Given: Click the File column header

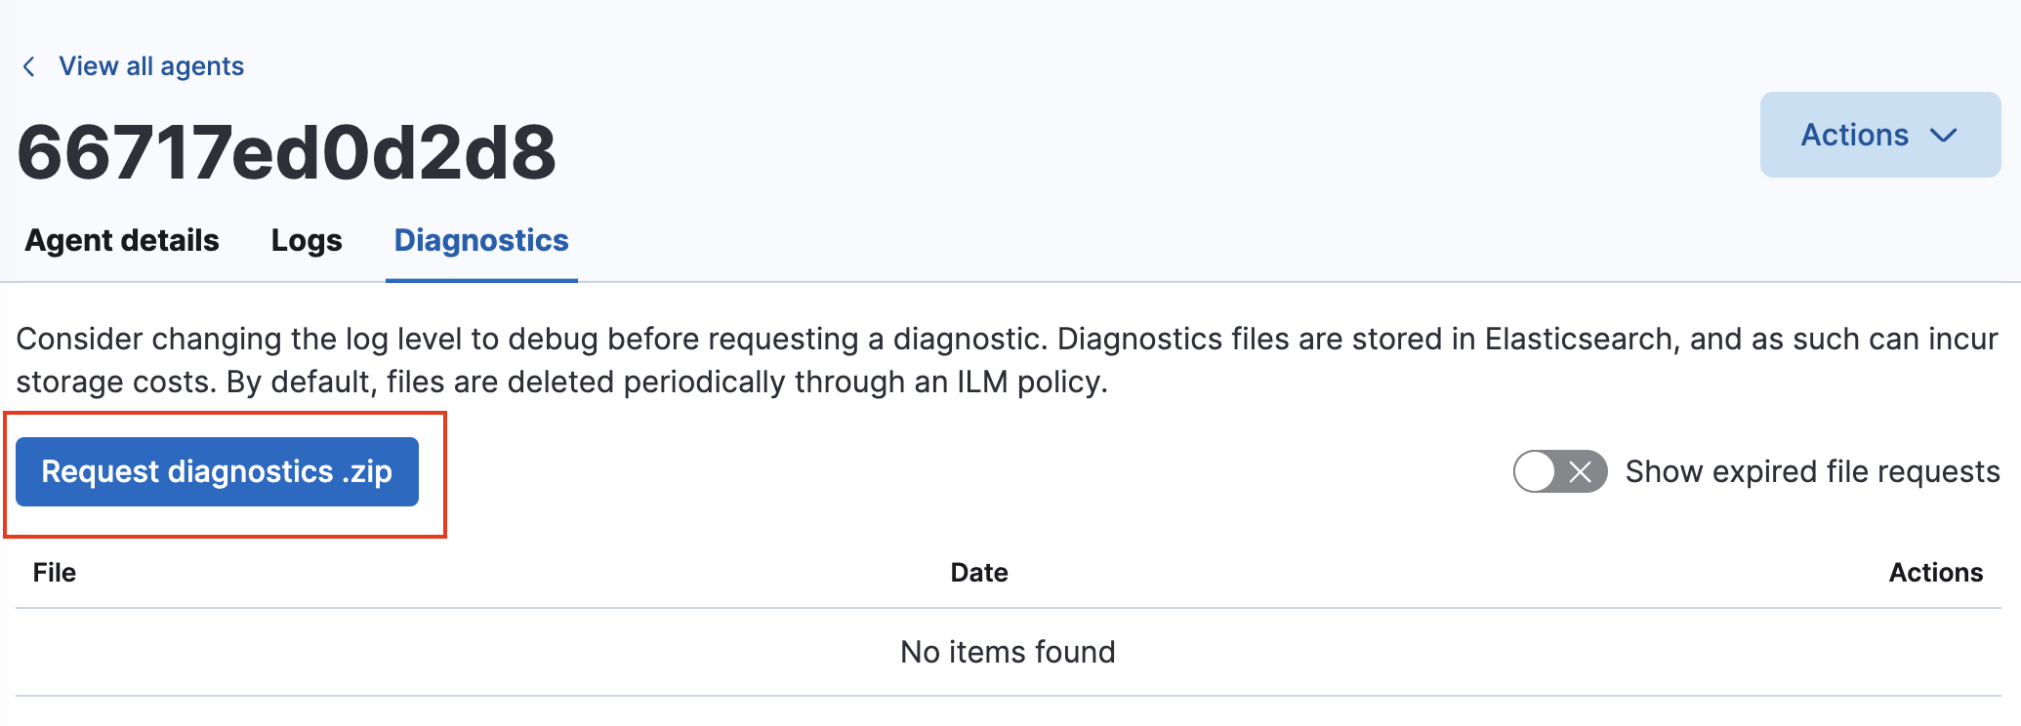Looking at the screenshot, I should (54, 573).
